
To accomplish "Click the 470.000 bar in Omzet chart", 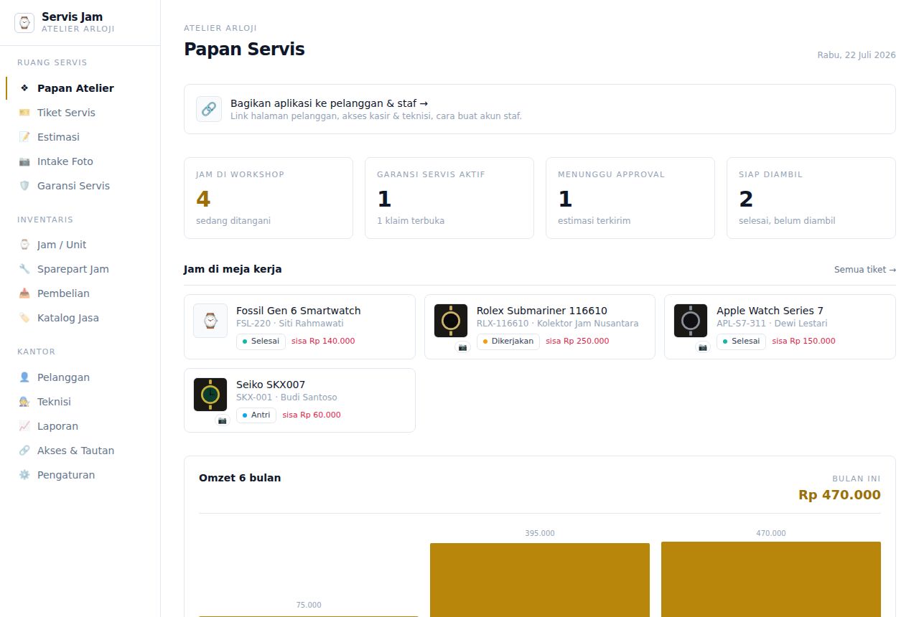I will point(771,579).
